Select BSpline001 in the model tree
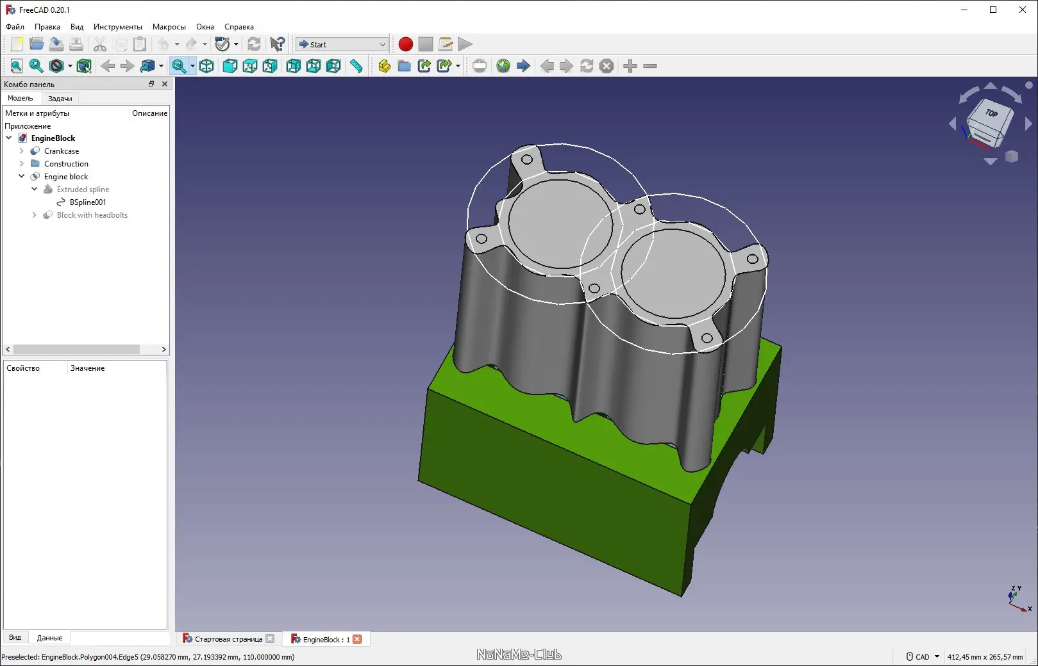The height and width of the screenshot is (666, 1038). (x=88, y=202)
